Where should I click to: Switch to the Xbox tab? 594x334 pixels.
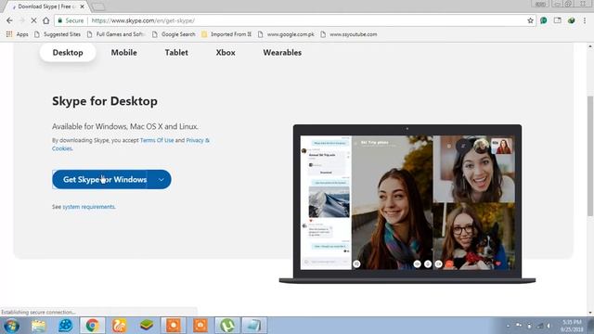point(226,53)
